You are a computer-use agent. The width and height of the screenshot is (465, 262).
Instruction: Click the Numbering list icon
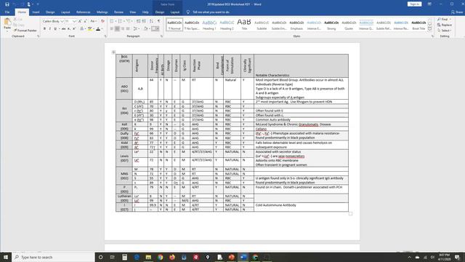coord(121,21)
